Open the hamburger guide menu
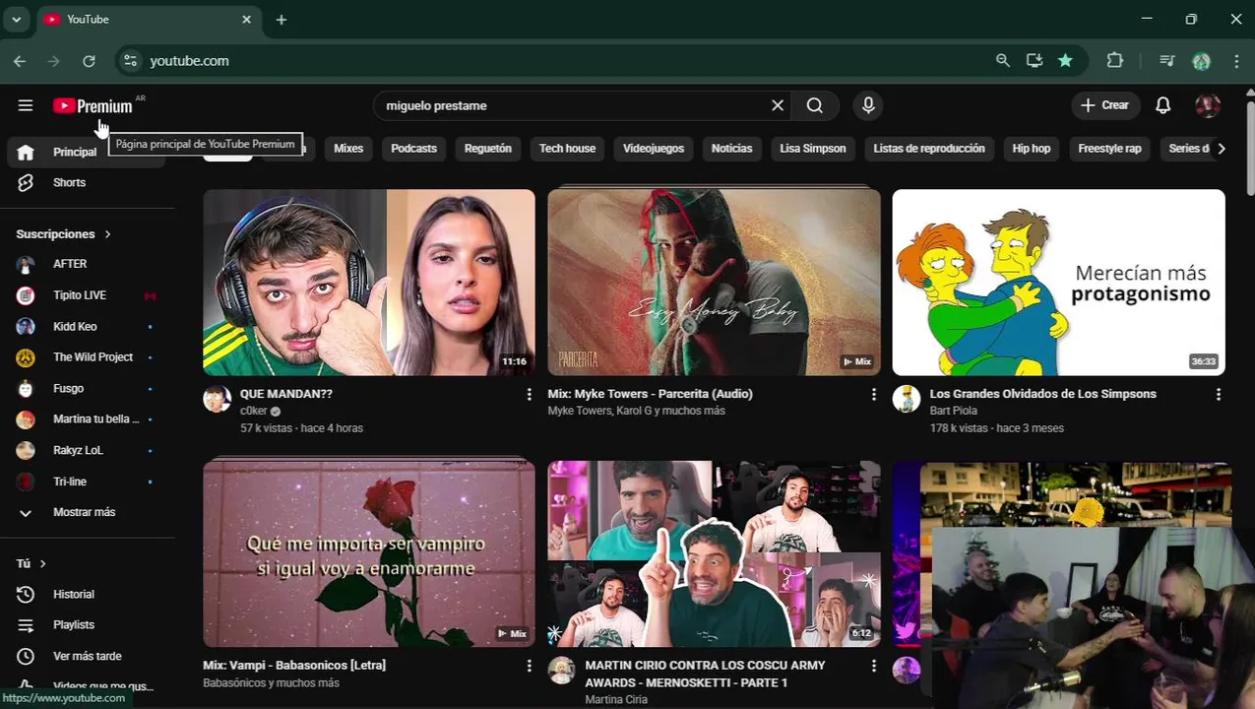Screen dimensions: 1255x709 pos(26,105)
